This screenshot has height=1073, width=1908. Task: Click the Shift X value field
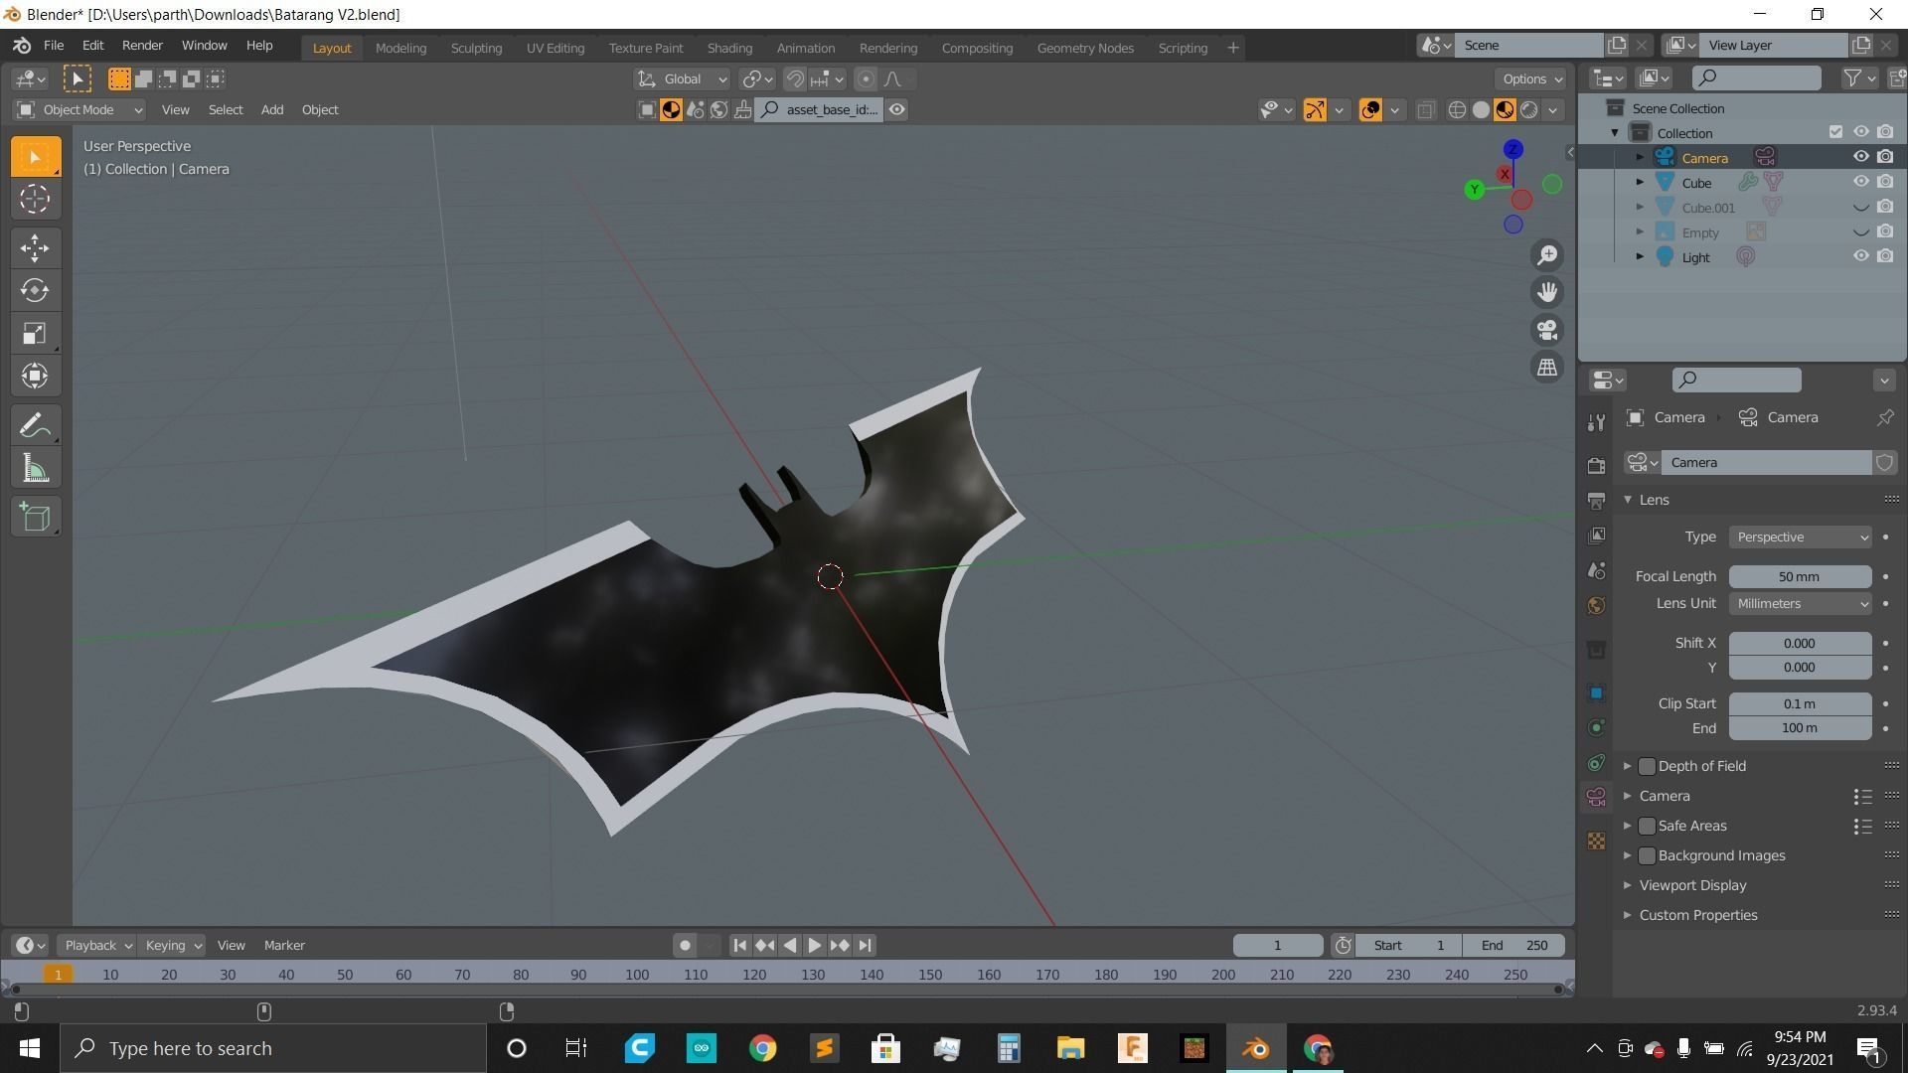pyautogui.click(x=1800, y=644)
